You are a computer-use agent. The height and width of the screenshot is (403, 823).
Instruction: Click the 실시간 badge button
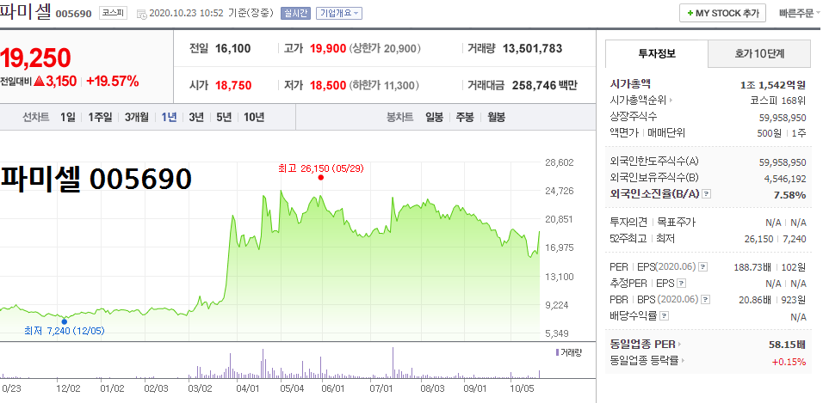pyautogui.click(x=296, y=14)
